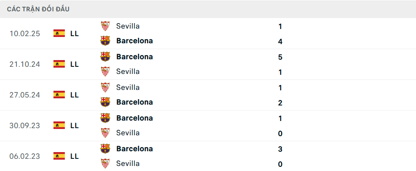Click Barcelona crest in 30.09.23 match
Viewport: 416px width, 171px height.
click(x=105, y=118)
